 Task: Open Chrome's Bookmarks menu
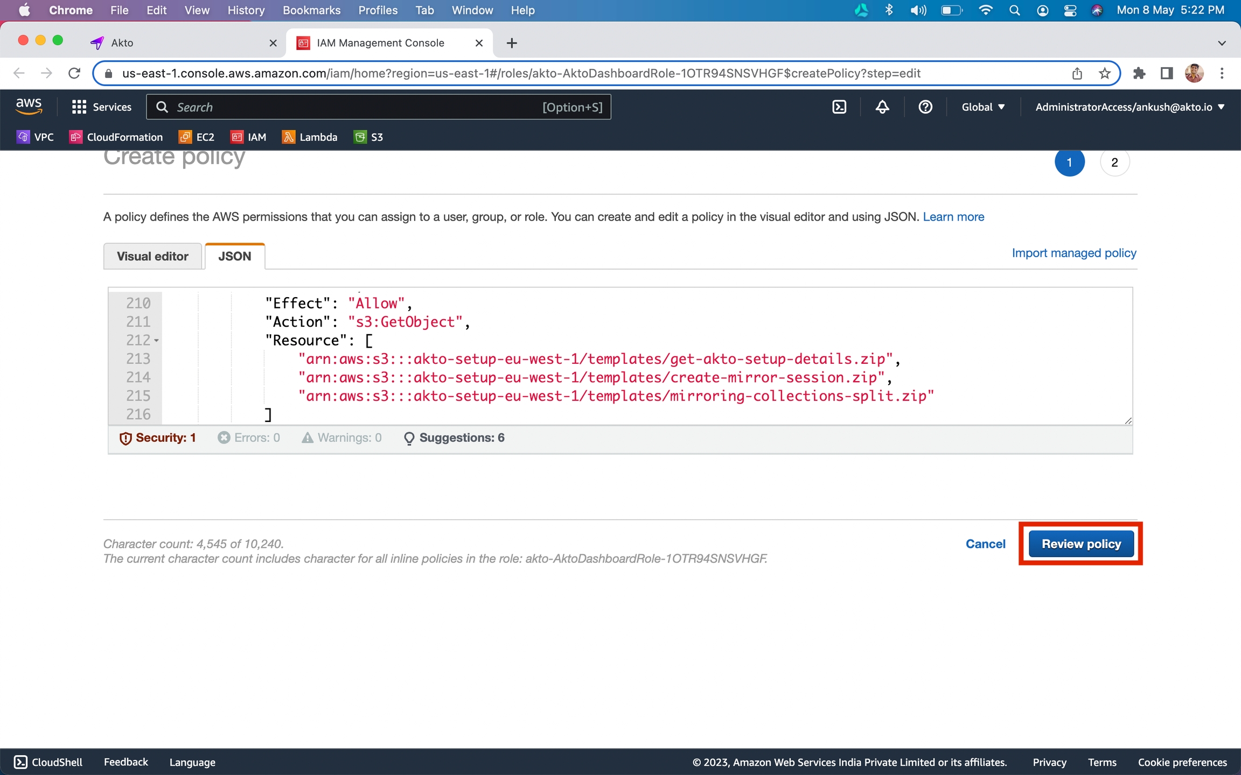coord(311,10)
